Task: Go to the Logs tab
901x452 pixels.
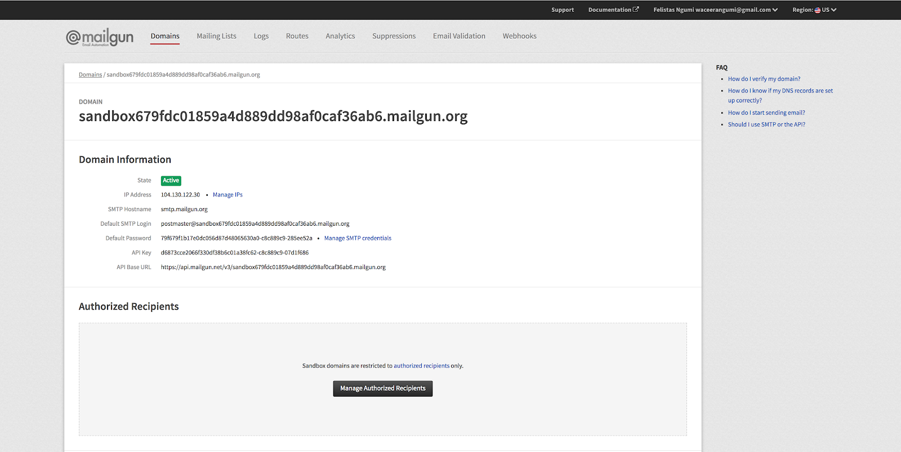Action: click(261, 36)
